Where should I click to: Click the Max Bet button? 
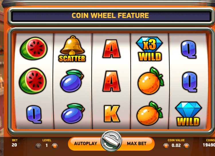click(x=137, y=143)
